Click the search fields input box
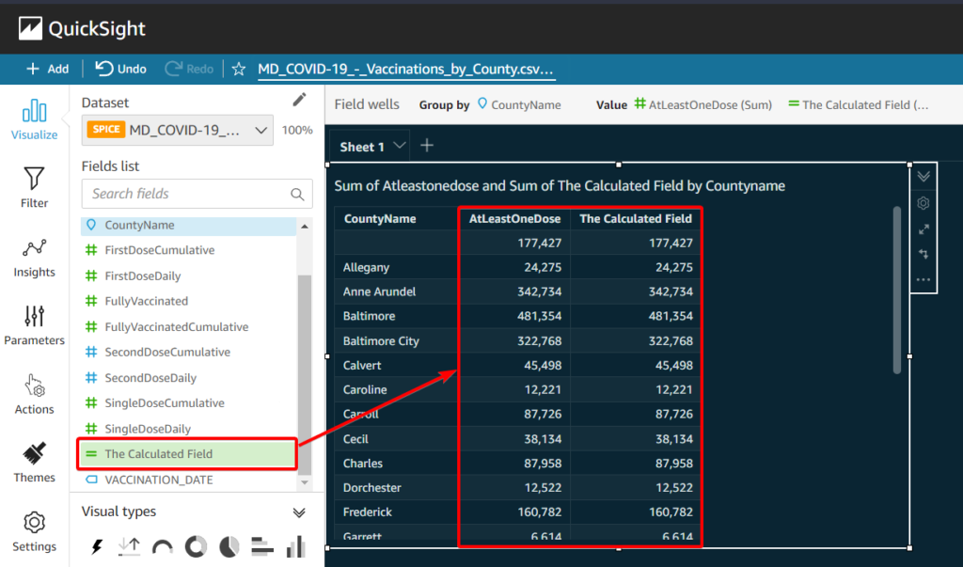963x567 pixels. pyautogui.click(x=188, y=194)
